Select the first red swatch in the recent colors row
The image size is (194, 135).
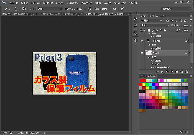[x=142, y=81]
